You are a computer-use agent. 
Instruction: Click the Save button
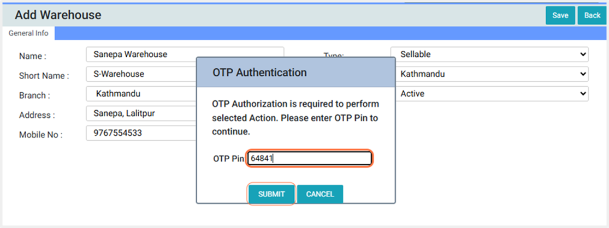pyautogui.click(x=560, y=15)
